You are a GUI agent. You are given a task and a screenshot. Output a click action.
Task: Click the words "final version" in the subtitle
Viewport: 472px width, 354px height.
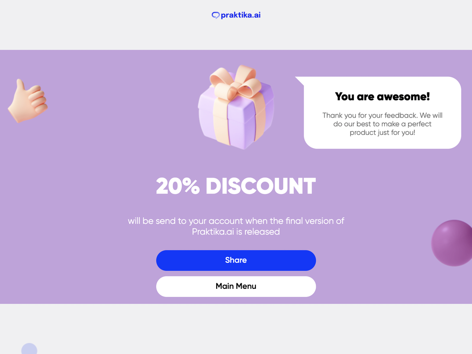[x=309, y=221]
